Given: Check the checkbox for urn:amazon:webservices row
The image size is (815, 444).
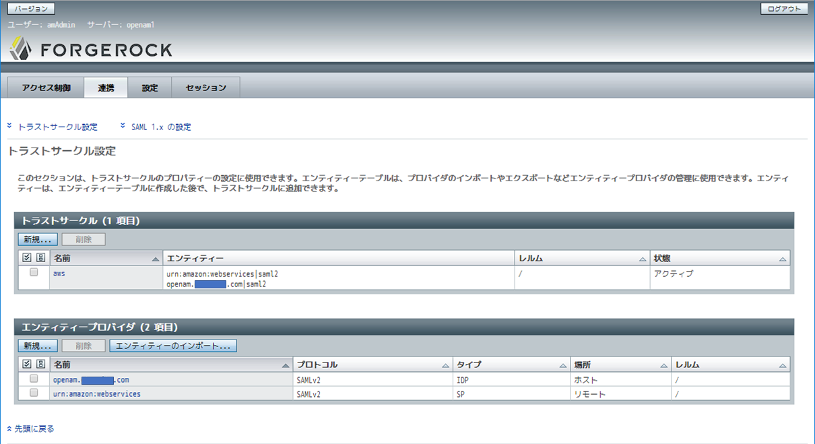Looking at the screenshot, I should pyautogui.click(x=34, y=394).
